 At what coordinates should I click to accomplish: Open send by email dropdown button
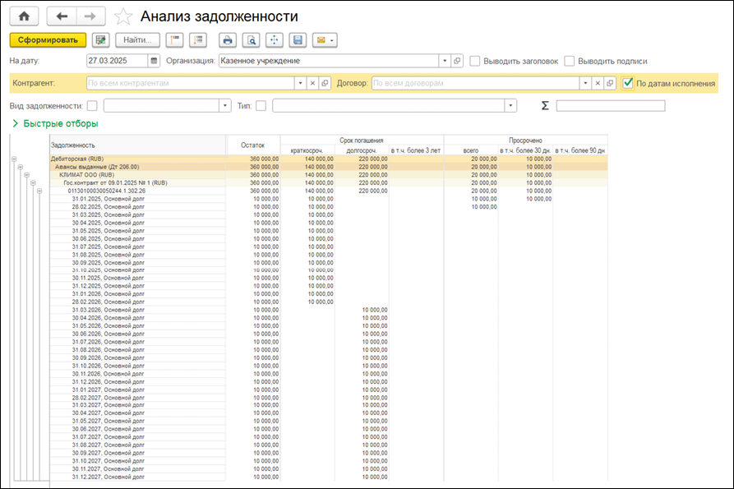pyautogui.click(x=324, y=39)
